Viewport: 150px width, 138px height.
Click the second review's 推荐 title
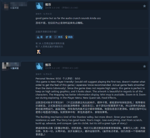(48, 65)
